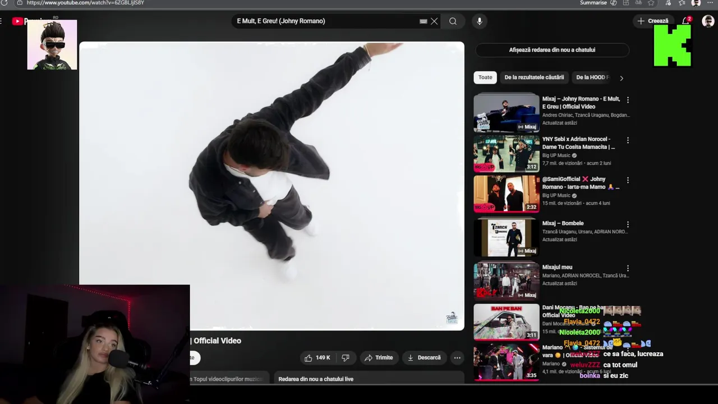Select De la rezultatele căutării chip
This screenshot has width=718, height=404.
click(x=534, y=77)
